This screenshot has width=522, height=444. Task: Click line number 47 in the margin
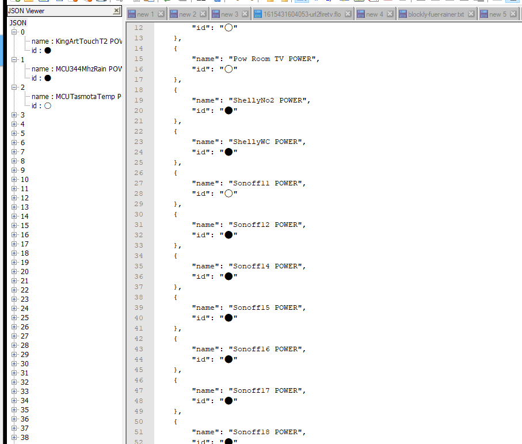click(x=139, y=390)
